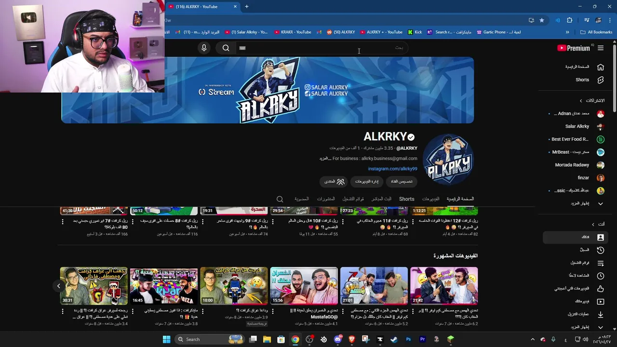Switch to the Shorts channel tab
The width and height of the screenshot is (617, 347).
pyautogui.click(x=406, y=199)
